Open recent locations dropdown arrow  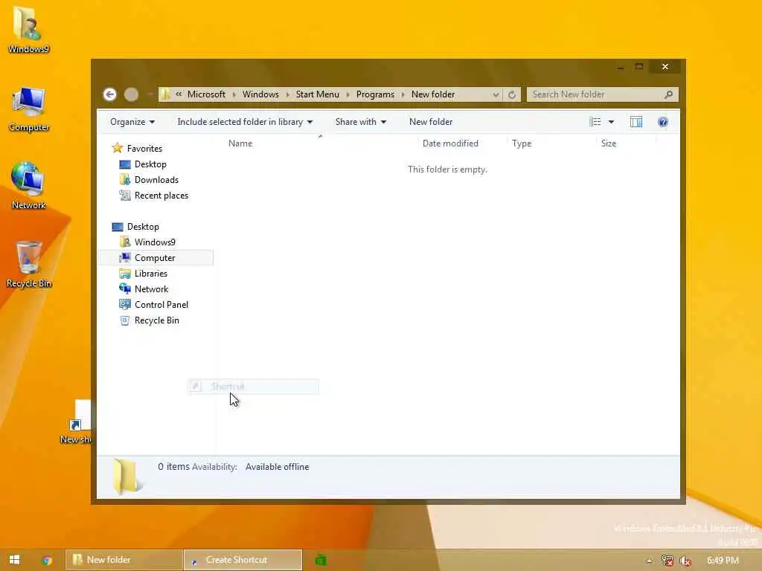(150, 94)
